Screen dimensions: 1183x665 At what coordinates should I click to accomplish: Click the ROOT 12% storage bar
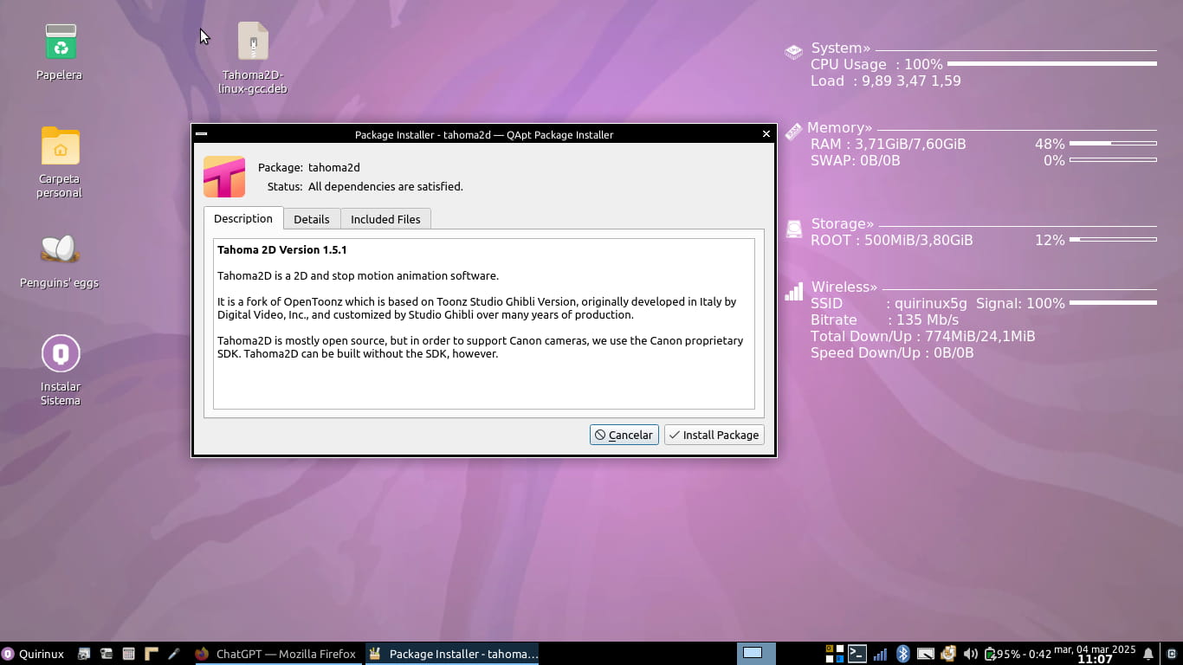(x=1113, y=239)
